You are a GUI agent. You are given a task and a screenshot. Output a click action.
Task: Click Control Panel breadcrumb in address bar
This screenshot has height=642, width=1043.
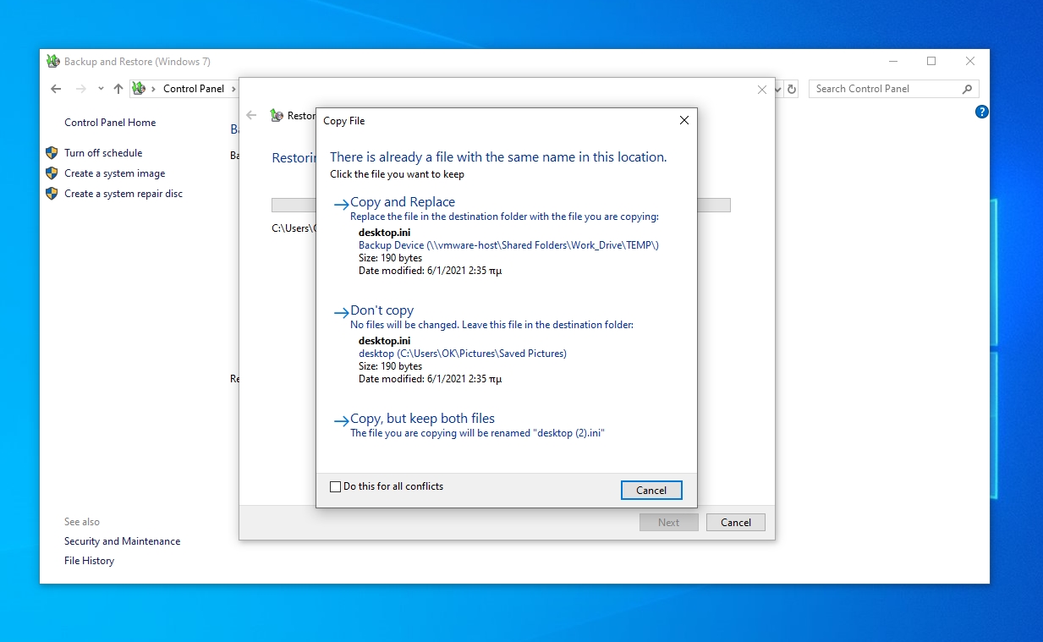(x=194, y=89)
